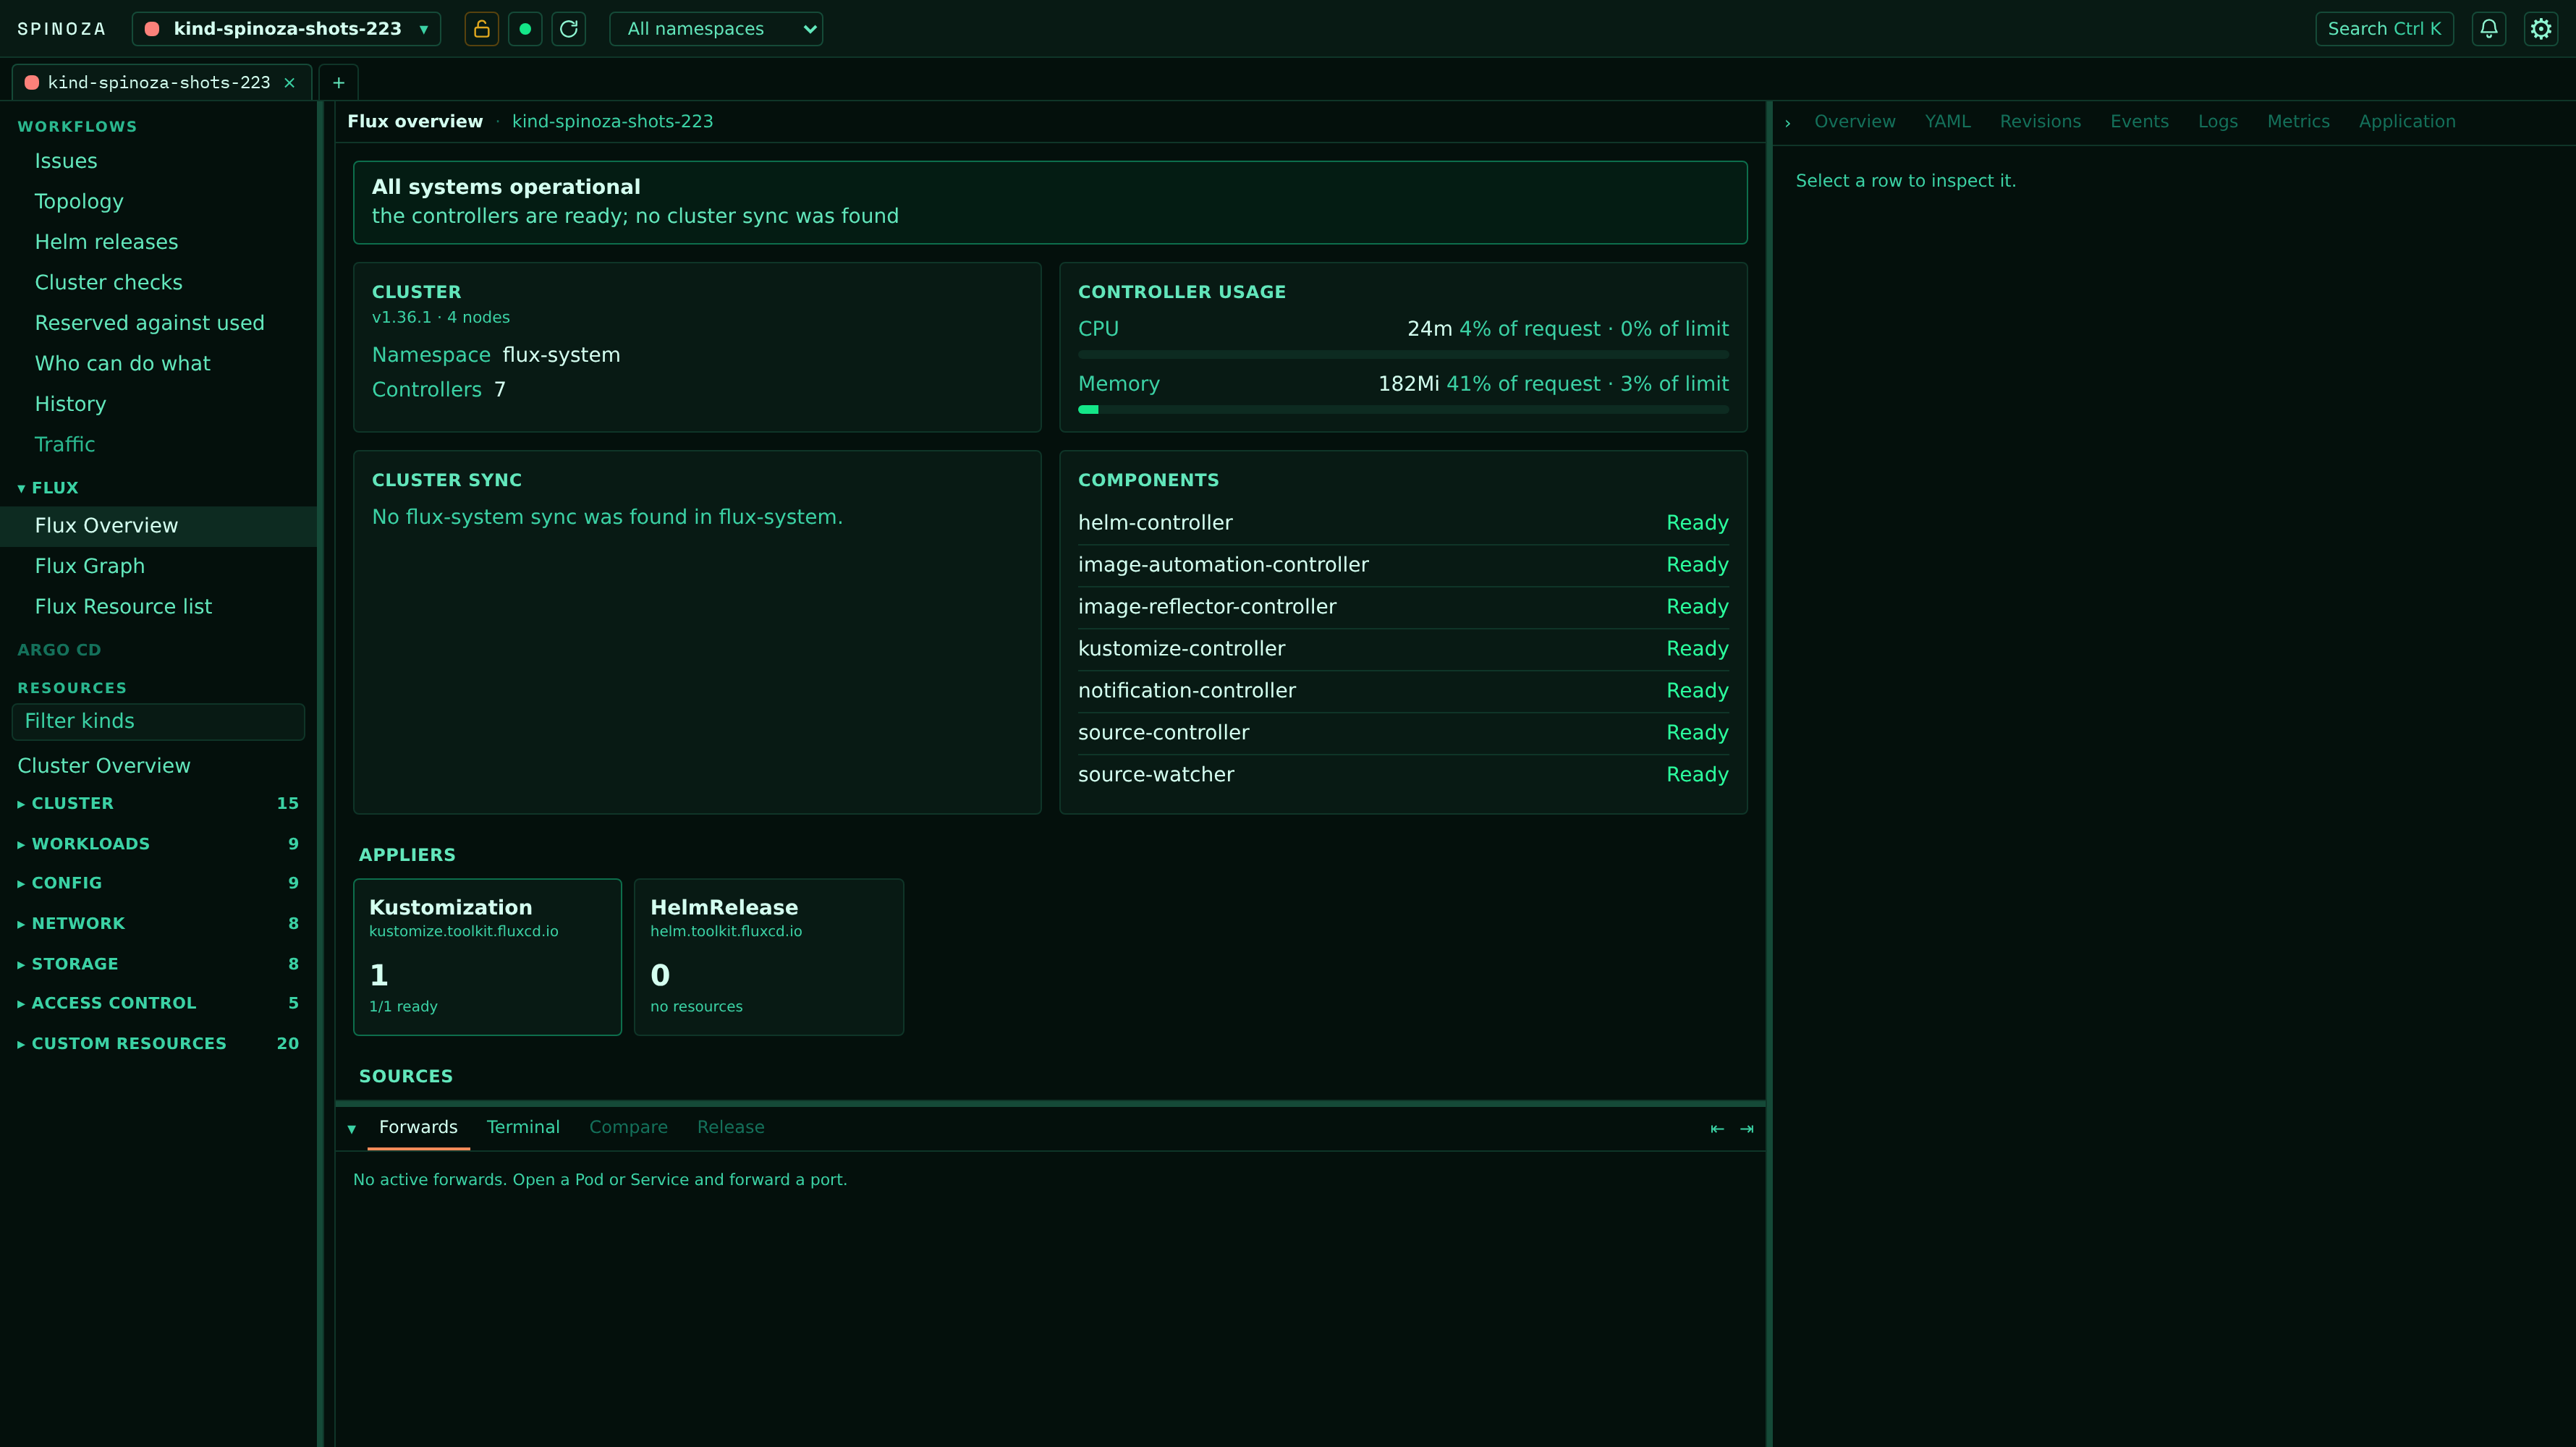Expand the CUSTOM RESOURCES group
Image resolution: width=2576 pixels, height=1447 pixels.
[x=158, y=1044]
